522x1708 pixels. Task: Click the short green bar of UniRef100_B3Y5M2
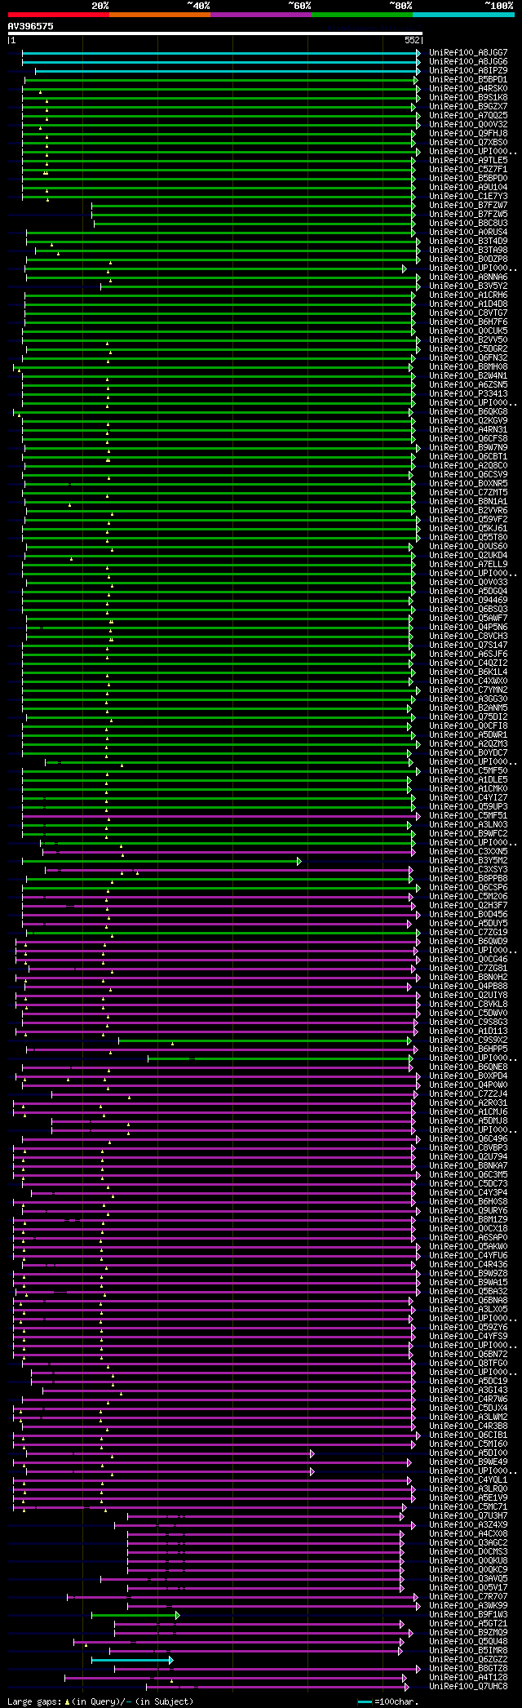[x=161, y=861]
